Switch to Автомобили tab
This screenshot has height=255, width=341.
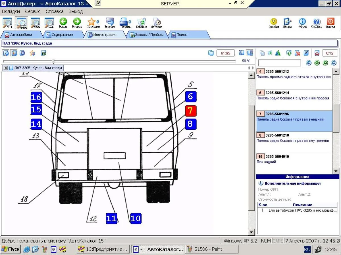(21, 35)
